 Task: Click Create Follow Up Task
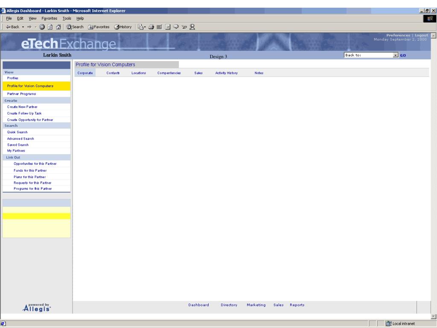(x=24, y=113)
